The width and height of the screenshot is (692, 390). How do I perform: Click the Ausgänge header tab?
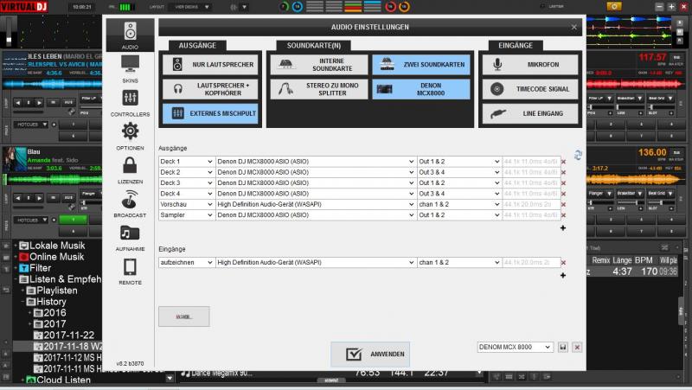(197, 46)
